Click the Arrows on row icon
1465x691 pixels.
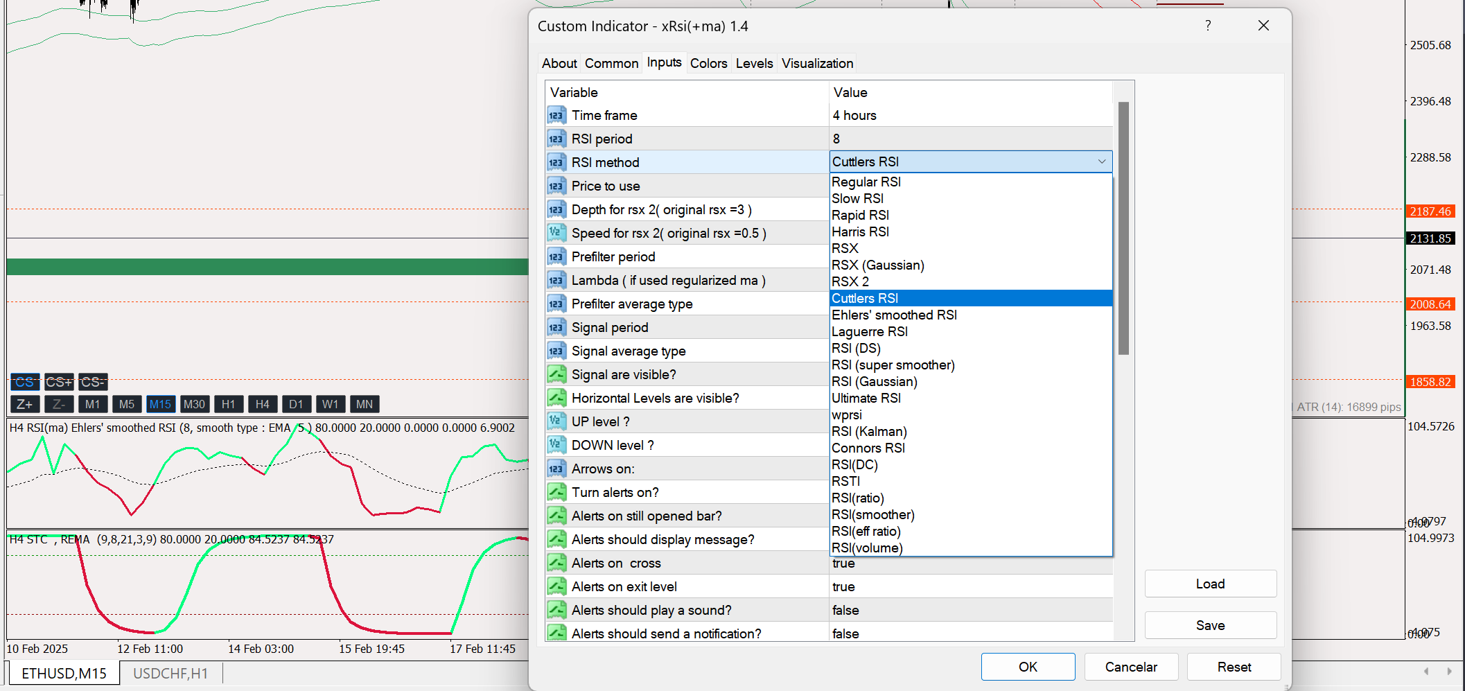pyautogui.click(x=556, y=469)
